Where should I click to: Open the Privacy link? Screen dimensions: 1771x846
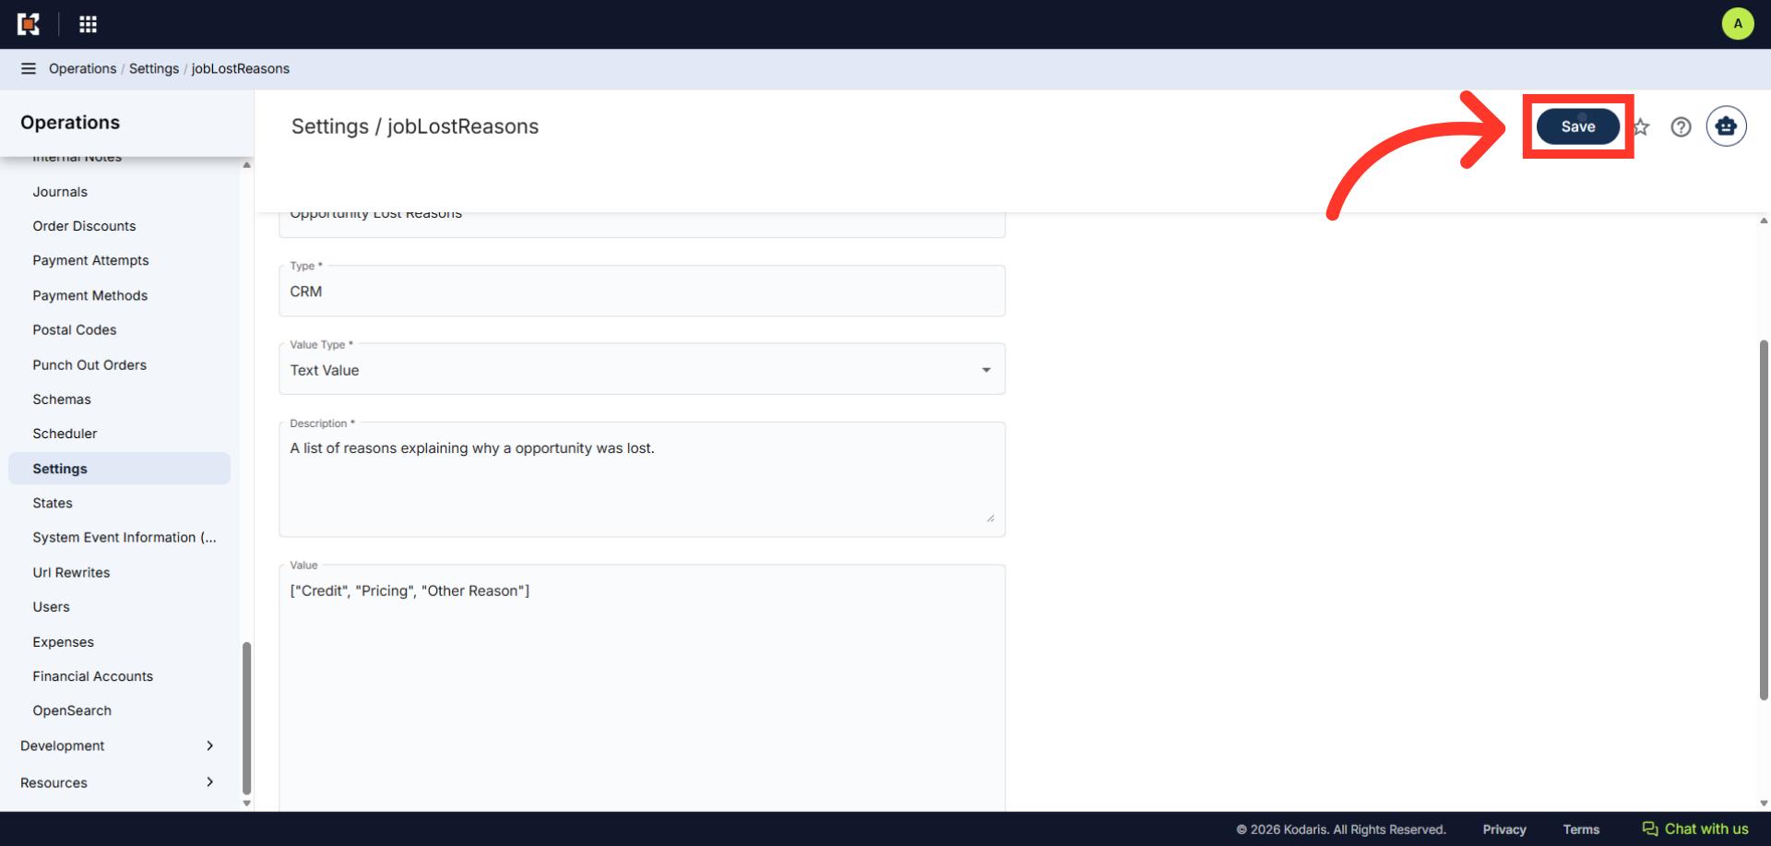[1504, 829]
